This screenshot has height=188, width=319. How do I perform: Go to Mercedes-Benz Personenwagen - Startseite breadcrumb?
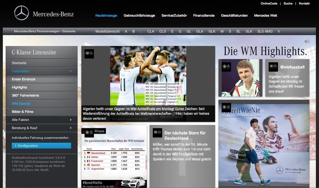click(45, 31)
